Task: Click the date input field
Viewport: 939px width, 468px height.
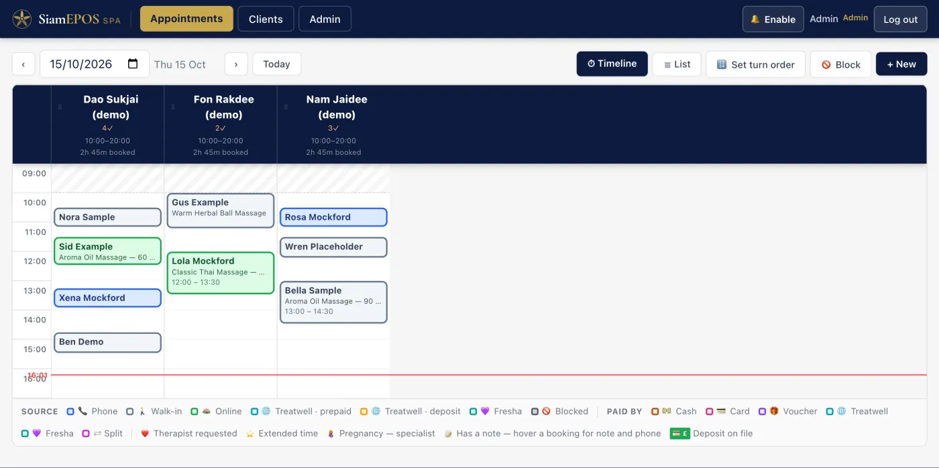Action: tap(94, 64)
